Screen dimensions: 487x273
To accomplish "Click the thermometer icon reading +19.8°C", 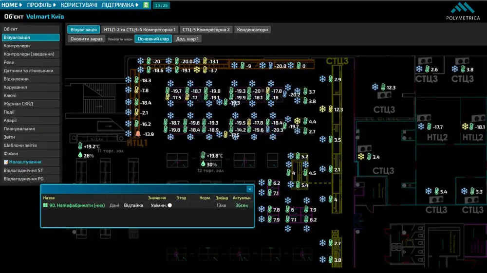I will (203, 155).
